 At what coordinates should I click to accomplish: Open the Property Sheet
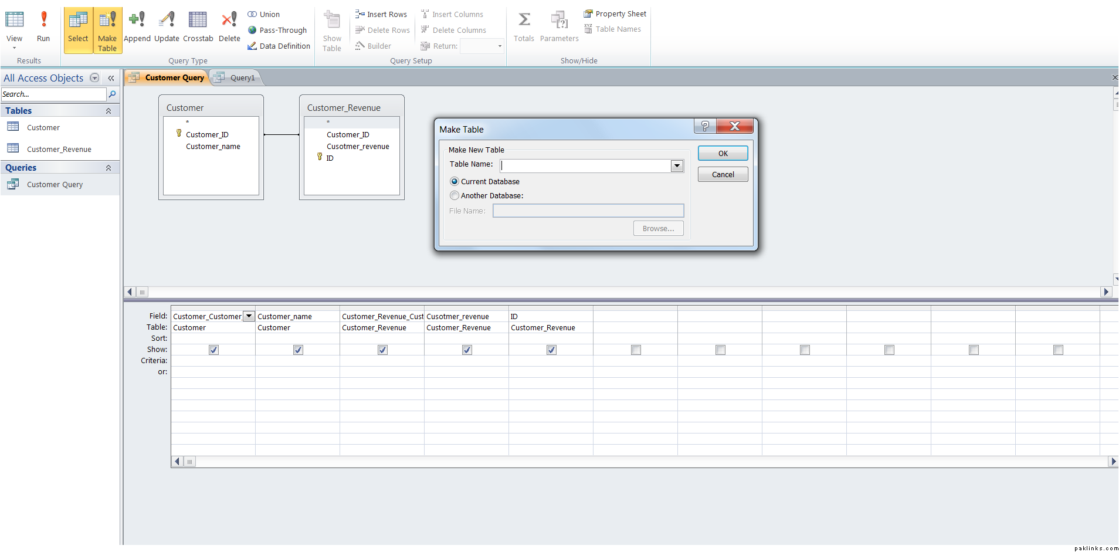point(615,14)
